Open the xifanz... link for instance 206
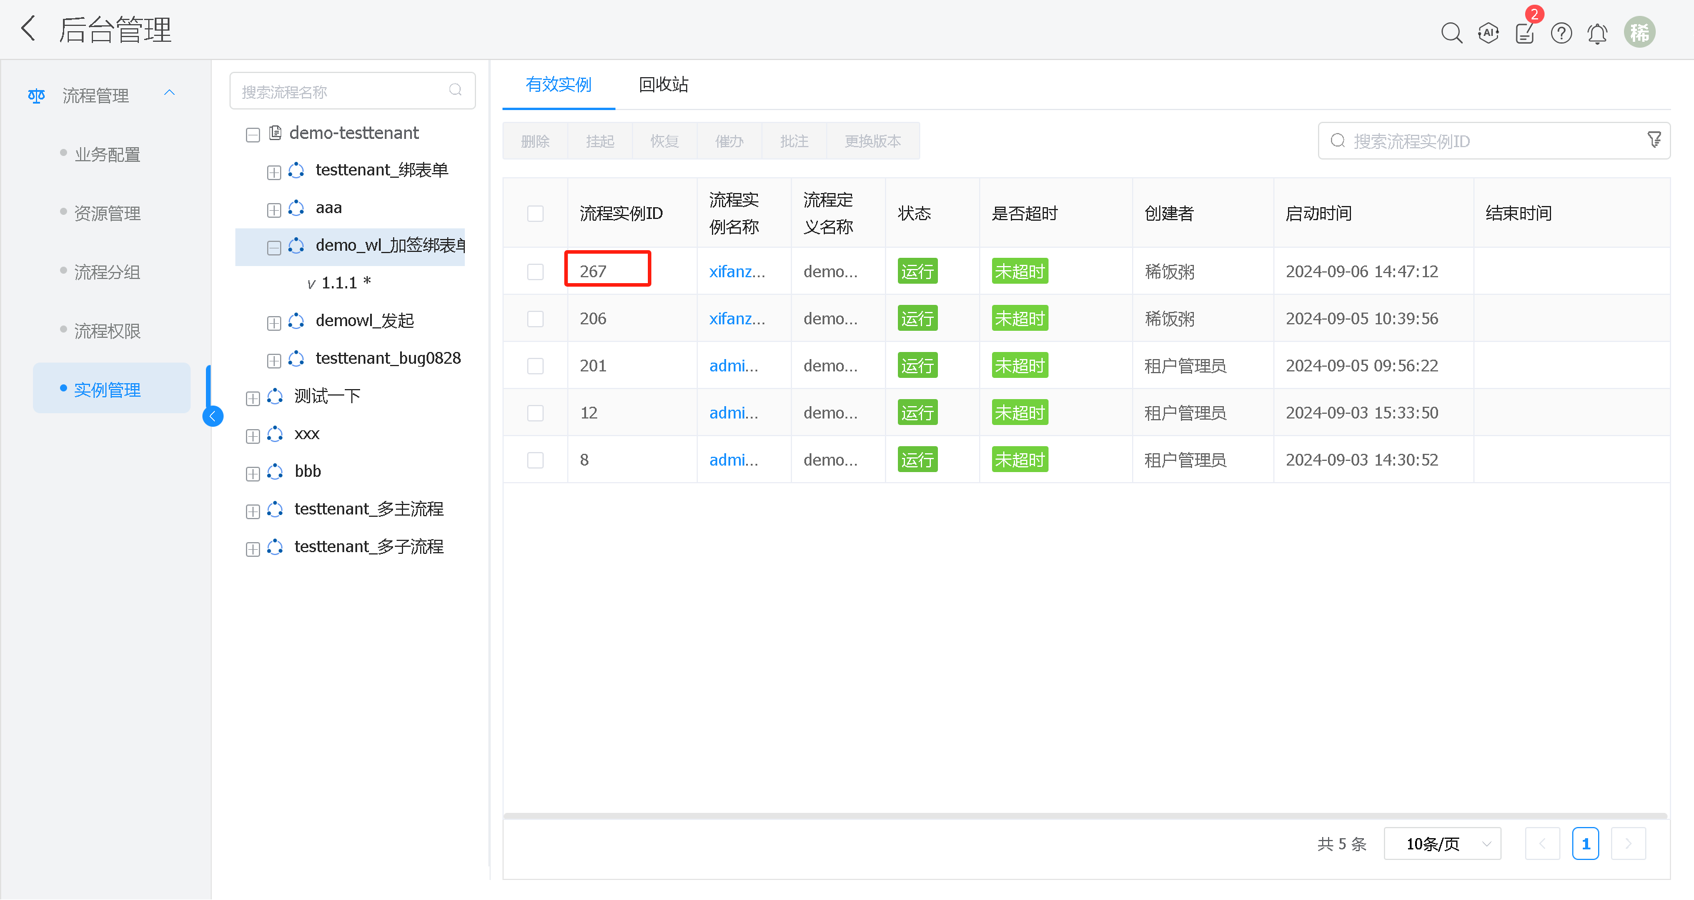The height and width of the screenshot is (900, 1694). (737, 318)
